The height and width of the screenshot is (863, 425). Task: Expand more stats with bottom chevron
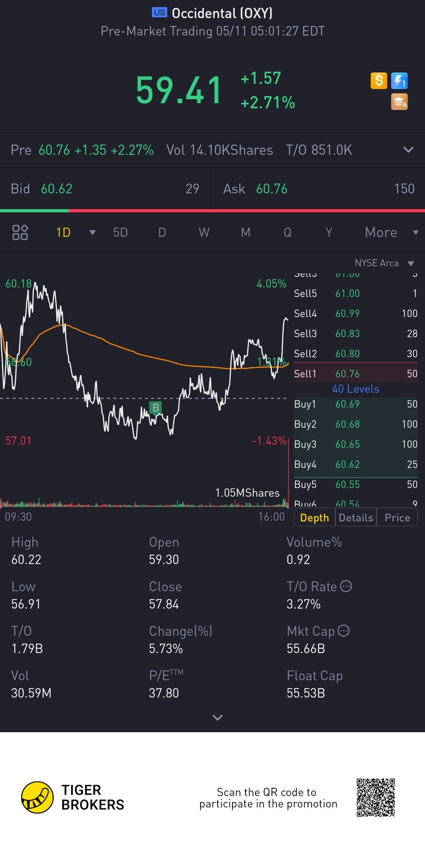(x=217, y=717)
